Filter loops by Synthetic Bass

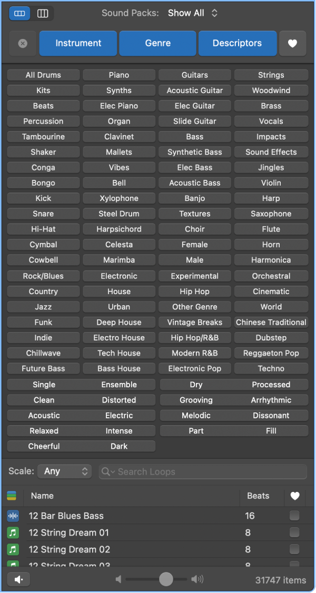tap(195, 152)
